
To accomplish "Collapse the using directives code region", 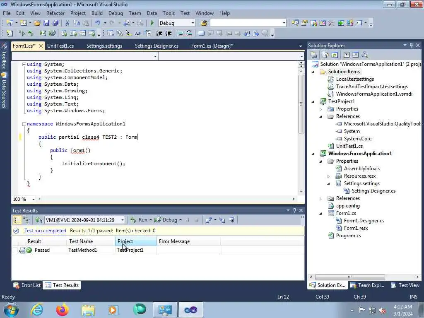I will [24, 64].
